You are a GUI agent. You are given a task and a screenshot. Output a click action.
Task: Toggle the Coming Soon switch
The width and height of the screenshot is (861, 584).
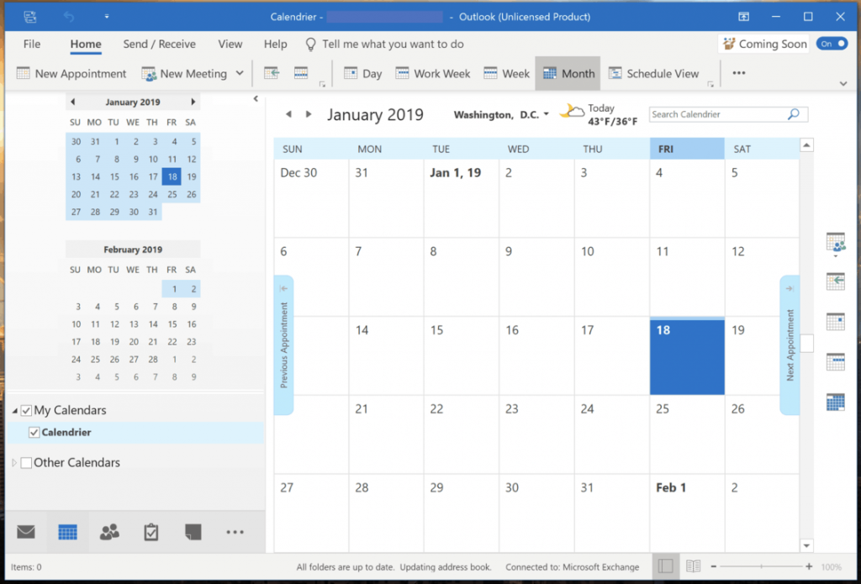(x=832, y=44)
